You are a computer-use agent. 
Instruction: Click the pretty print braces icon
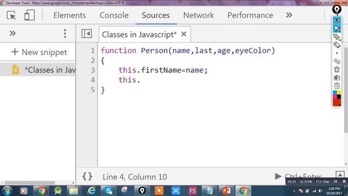pos(87,176)
